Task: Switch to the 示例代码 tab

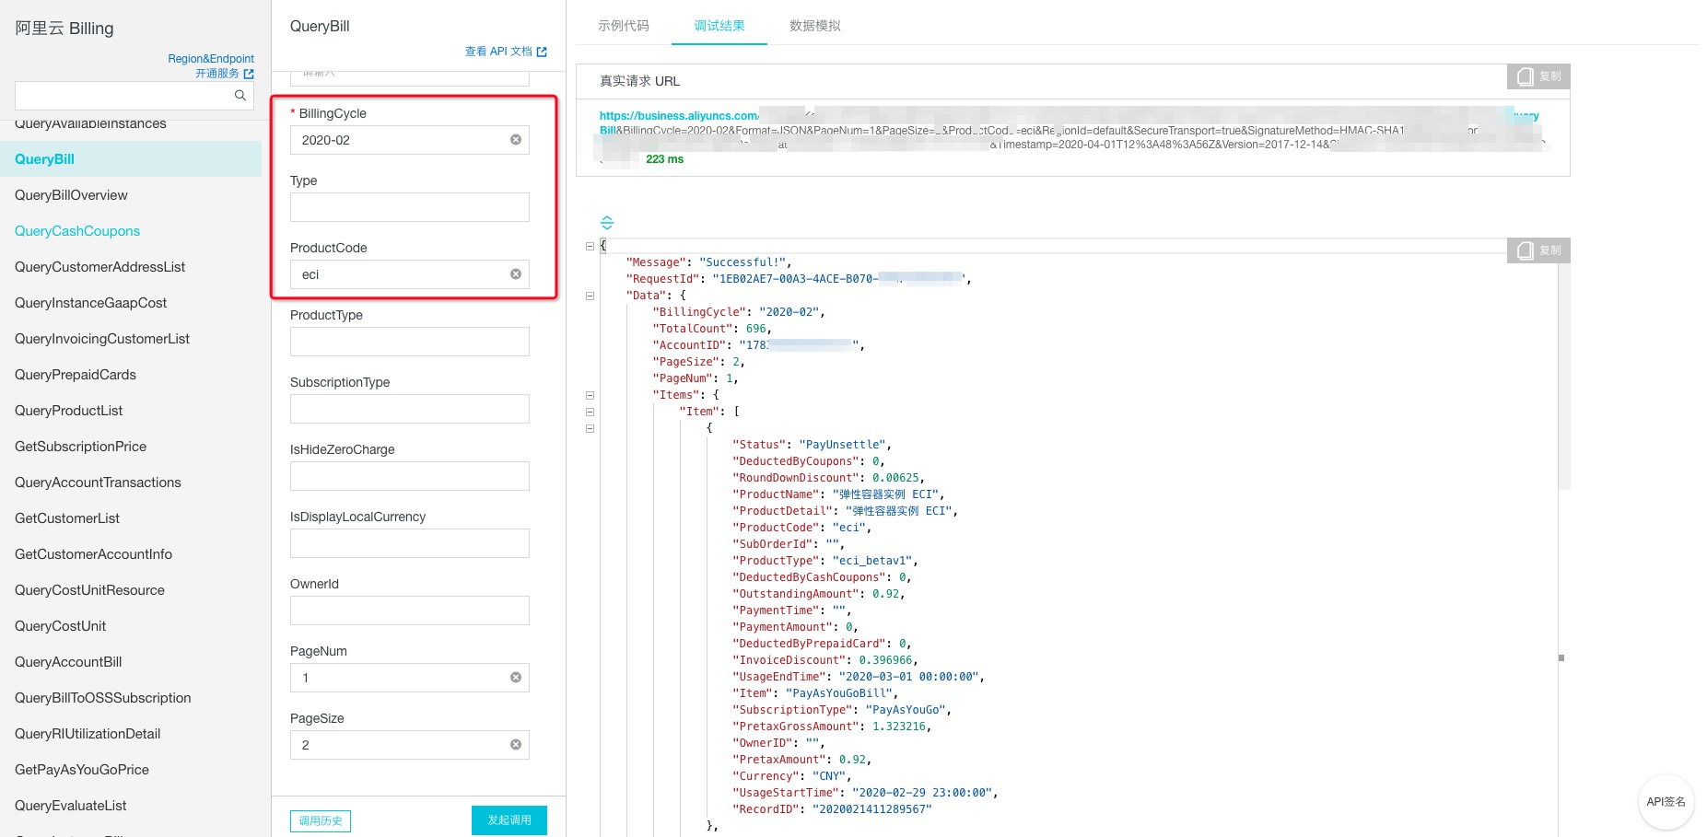Action: (624, 26)
